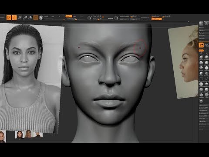Select the last single brush icon in the grid
This screenshot has width=209, height=157.
[x=201, y=101]
